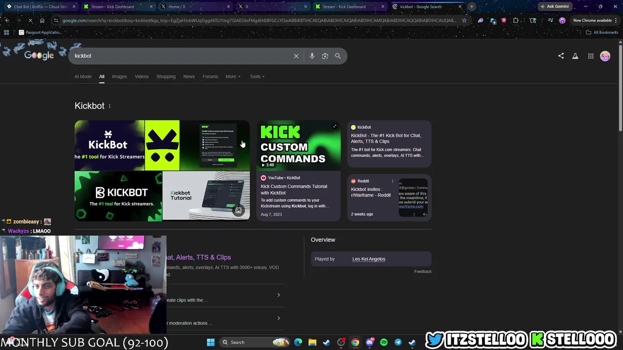The height and width of the screenshot is (350, 623).
Task: Open OBS Studio from taskbar
Action: (x=341, y=342)
